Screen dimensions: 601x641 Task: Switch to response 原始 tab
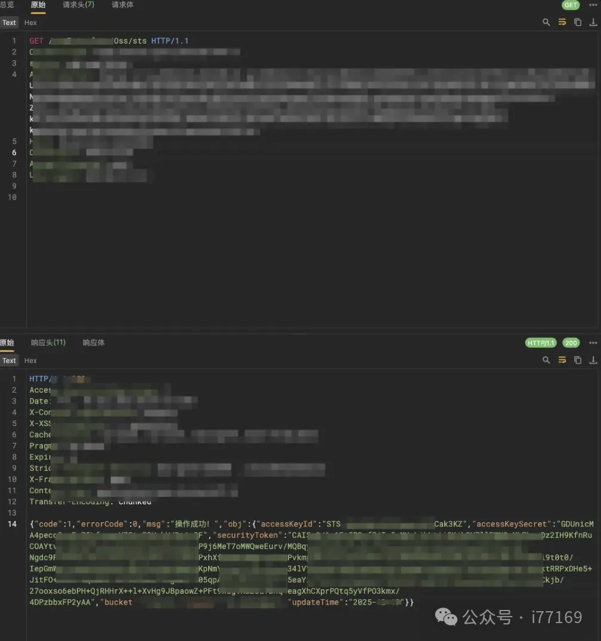pyautogui.click(x=7, y=343)
